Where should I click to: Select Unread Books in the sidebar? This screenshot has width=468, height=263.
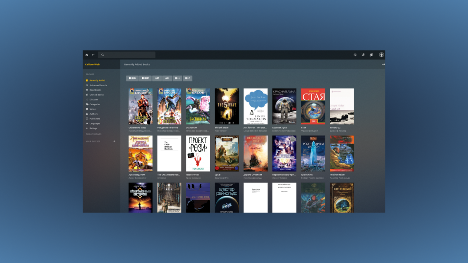click(x=97, y=95)
